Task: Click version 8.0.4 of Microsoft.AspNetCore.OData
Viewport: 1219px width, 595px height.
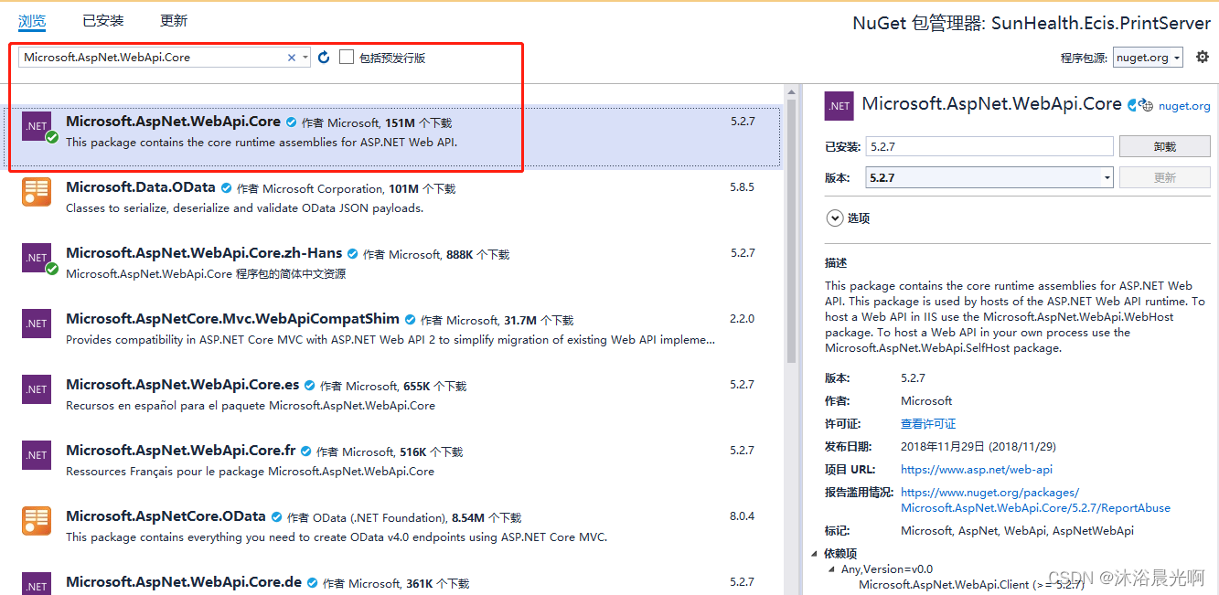Action: 742,516
